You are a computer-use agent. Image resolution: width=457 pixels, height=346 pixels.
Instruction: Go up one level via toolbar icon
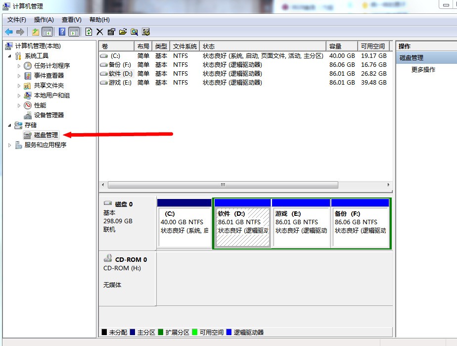[36, 32]
